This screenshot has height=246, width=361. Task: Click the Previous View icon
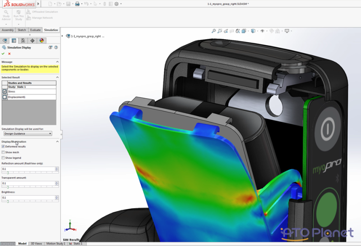[x=226, y=31]
